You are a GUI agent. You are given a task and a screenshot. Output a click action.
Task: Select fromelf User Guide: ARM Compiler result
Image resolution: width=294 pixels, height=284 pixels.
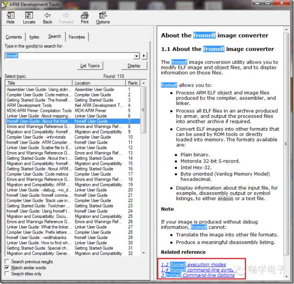[73, 142]
